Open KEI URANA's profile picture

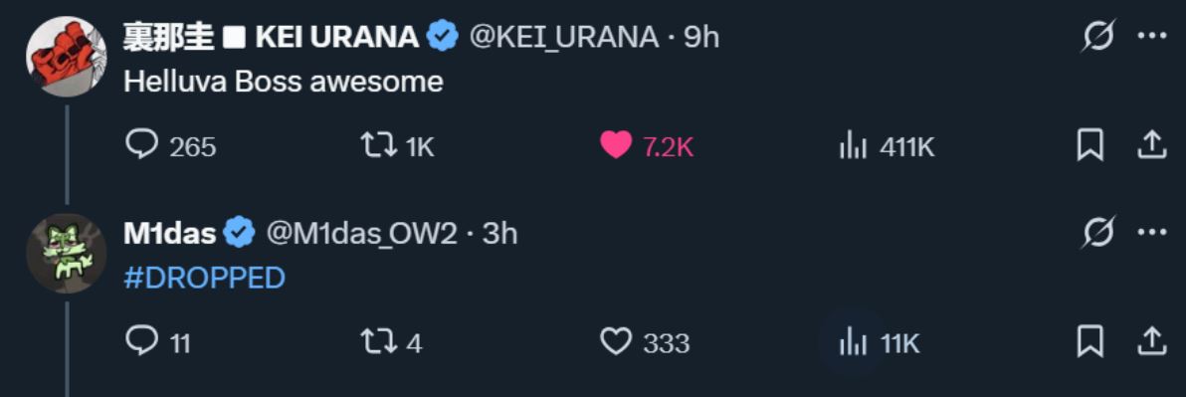pyautogui.click(x=61, y=56)
